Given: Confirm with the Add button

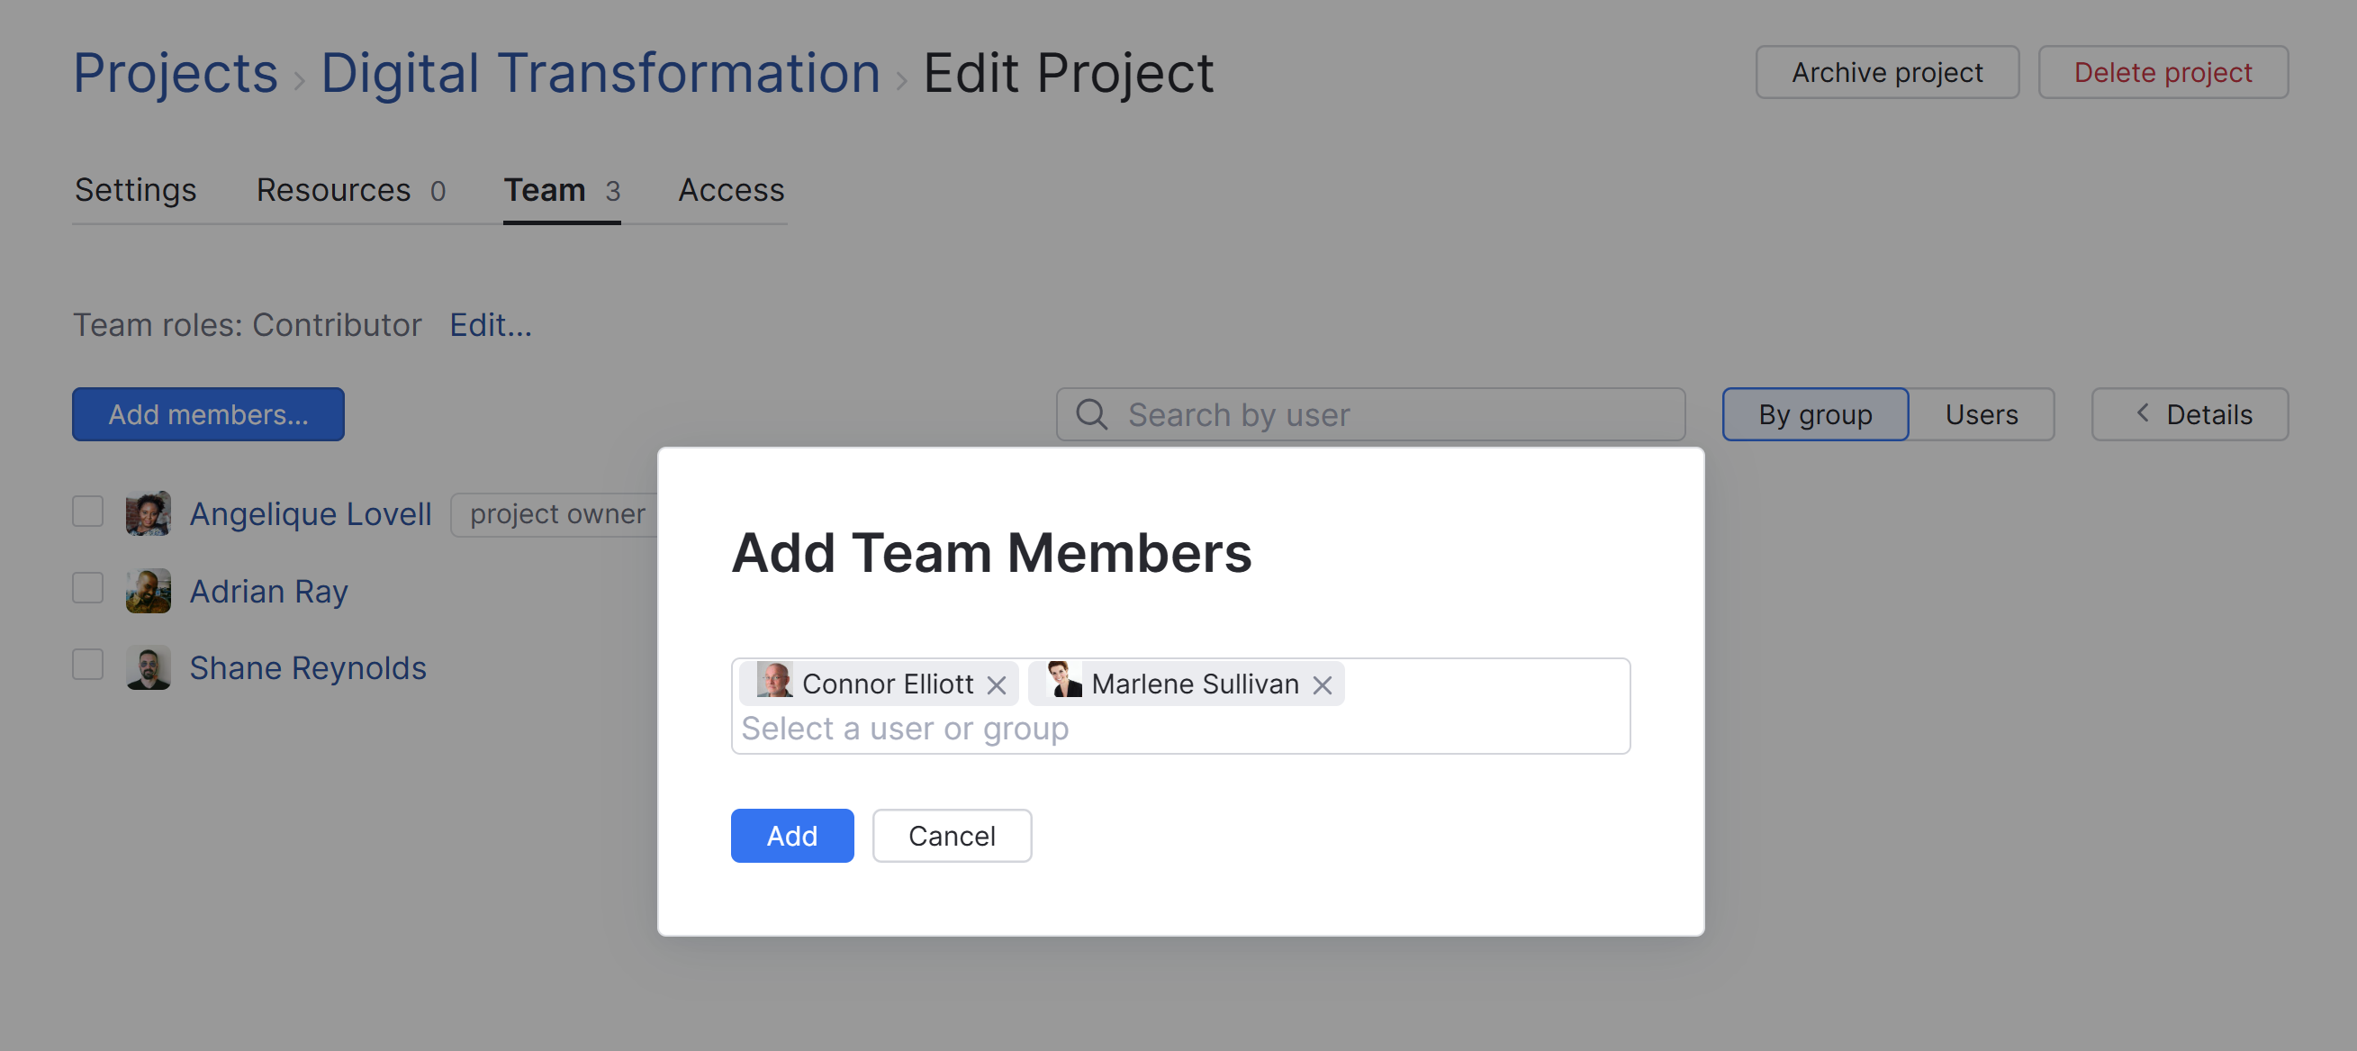Looking at the screenshot, I should (x=791, y=835).
